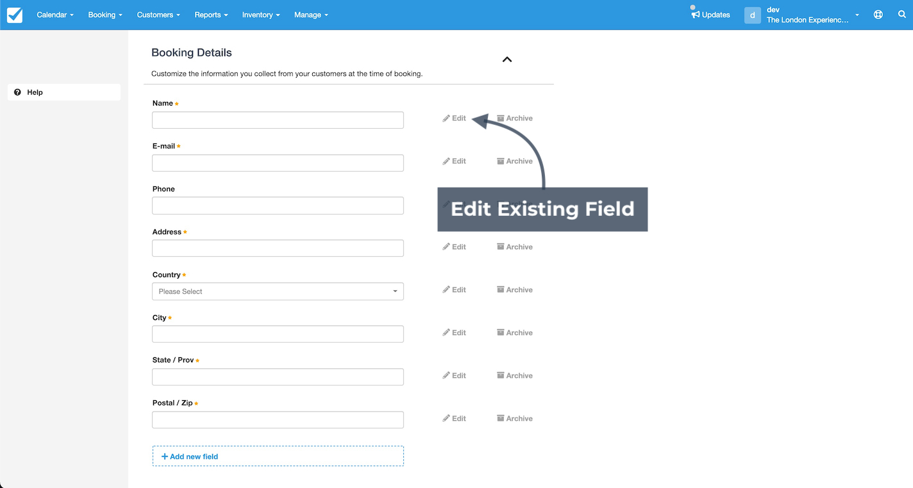This screenshot has height=488, width=913.
Task: Open the Calendar menu
Action: pos(55,15)
